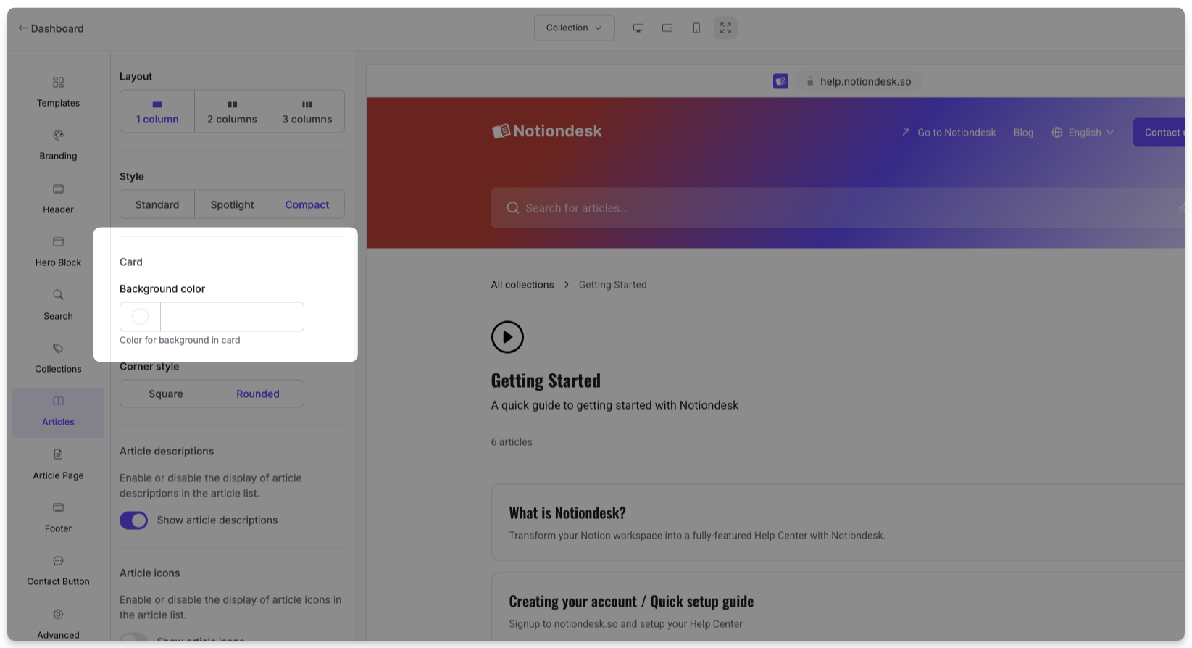
Task: Open Branding settings
Action: pos(58,145)
